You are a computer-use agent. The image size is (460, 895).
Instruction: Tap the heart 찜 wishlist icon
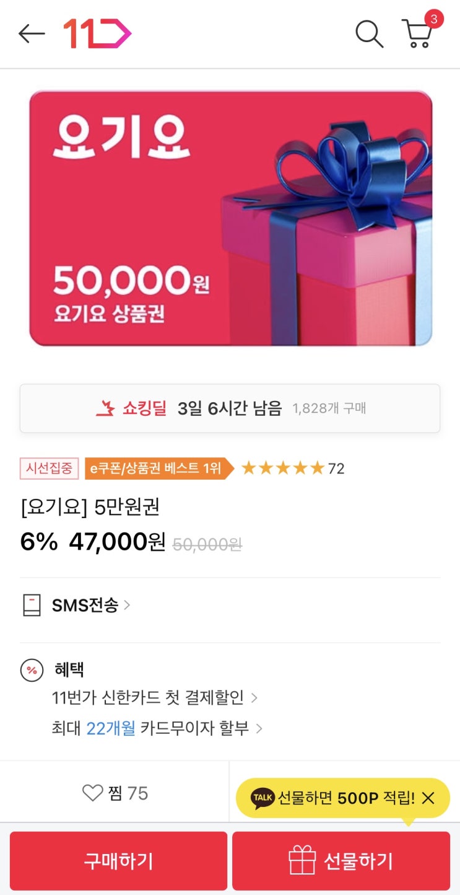[x=93, y=793]
